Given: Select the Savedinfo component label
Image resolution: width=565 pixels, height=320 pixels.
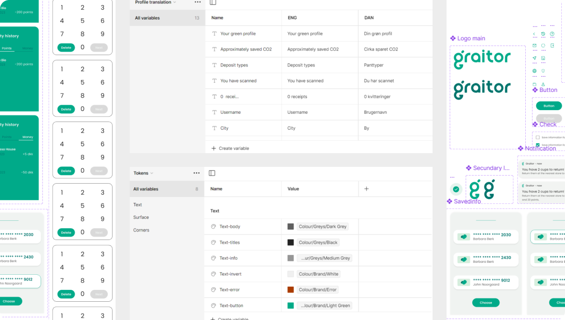Looking at the screenshot, I should pyautogui.click(x=464, y=202).
